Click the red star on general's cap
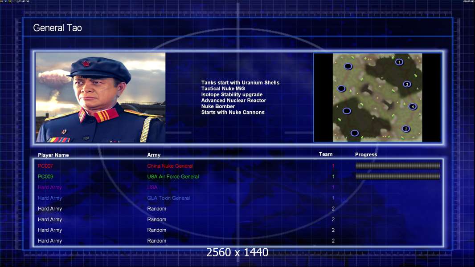475x267 pixels. click(86, 63)
